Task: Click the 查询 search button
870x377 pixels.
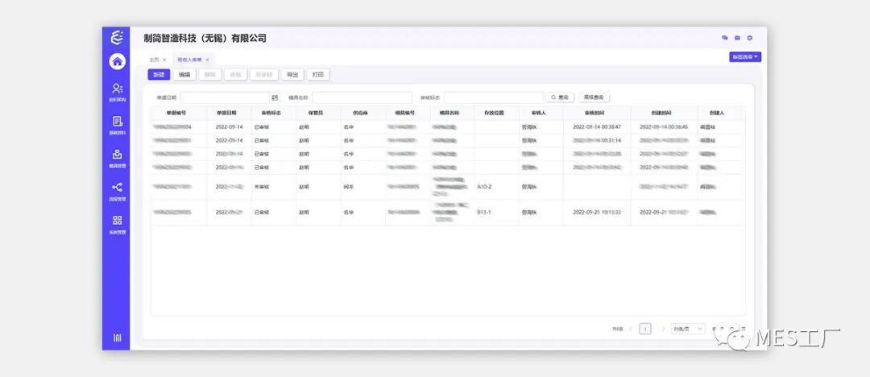Action: [x=561, y=97]
